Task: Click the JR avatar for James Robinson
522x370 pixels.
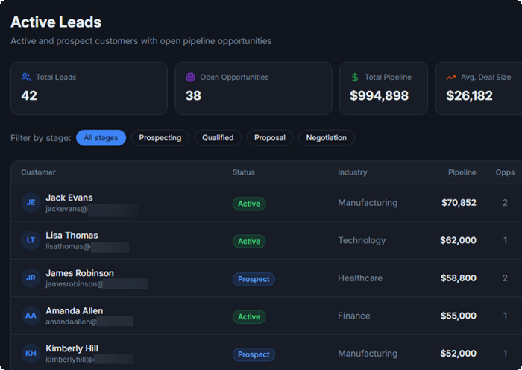Action: [31, 277]
